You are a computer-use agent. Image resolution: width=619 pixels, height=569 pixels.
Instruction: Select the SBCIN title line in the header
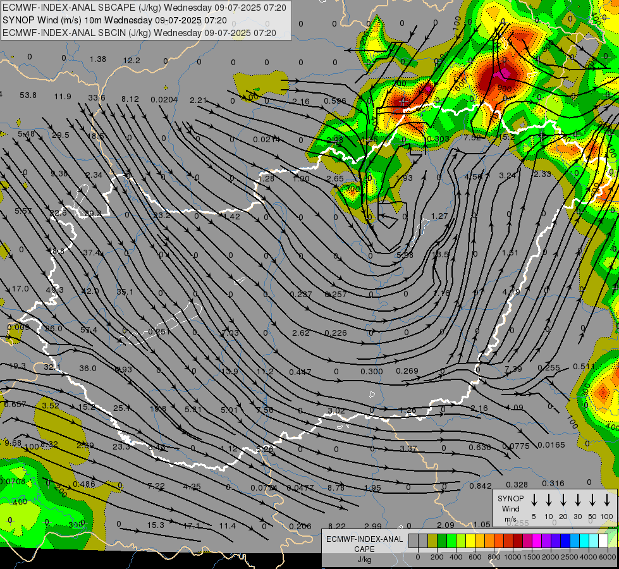pos(139,33)
